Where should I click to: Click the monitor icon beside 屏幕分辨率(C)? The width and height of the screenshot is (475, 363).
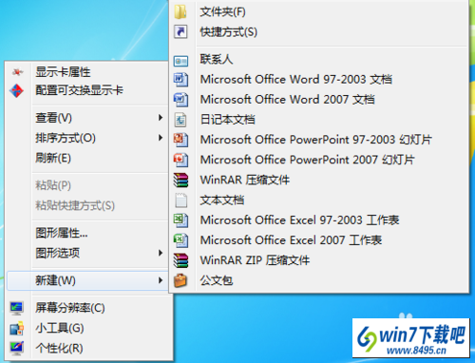tap(16, 308)
